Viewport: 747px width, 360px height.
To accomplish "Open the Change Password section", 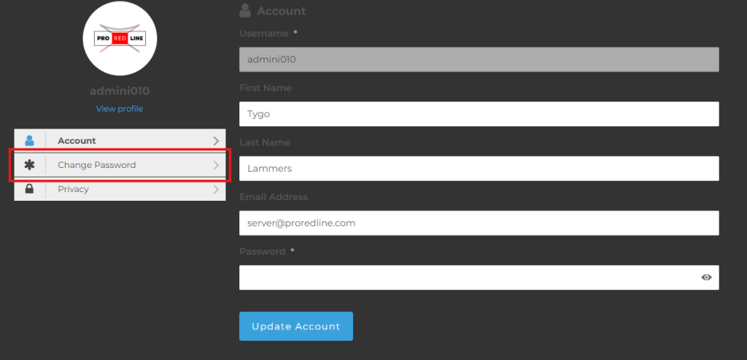I will pyautogui.click(x=120, y=165).
